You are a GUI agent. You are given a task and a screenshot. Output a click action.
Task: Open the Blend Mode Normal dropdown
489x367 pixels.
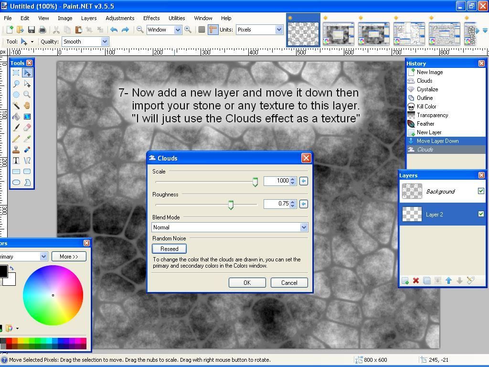[x=304, y=227]
